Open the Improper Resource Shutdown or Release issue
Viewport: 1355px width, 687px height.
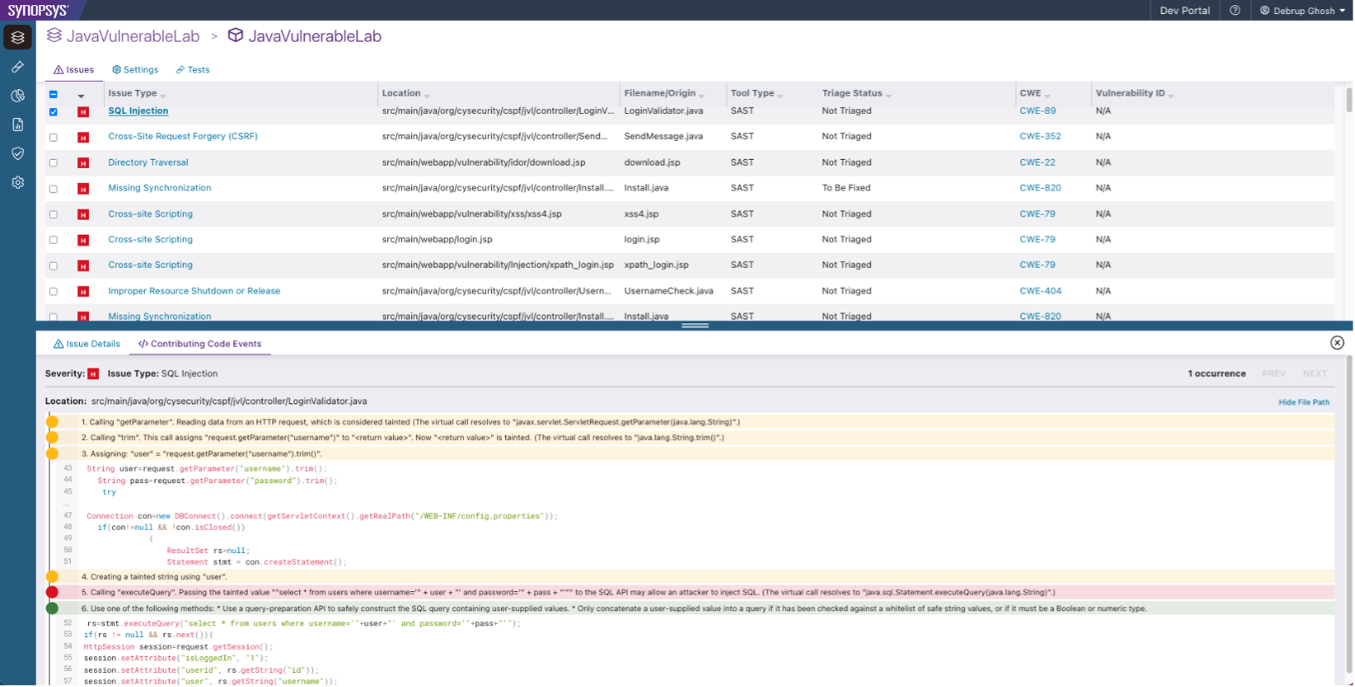coord(194,291)
